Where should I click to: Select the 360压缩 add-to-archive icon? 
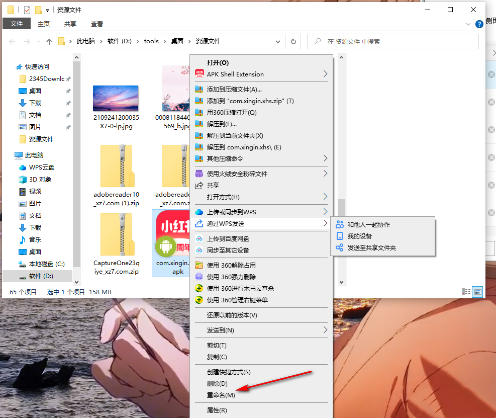198,90
